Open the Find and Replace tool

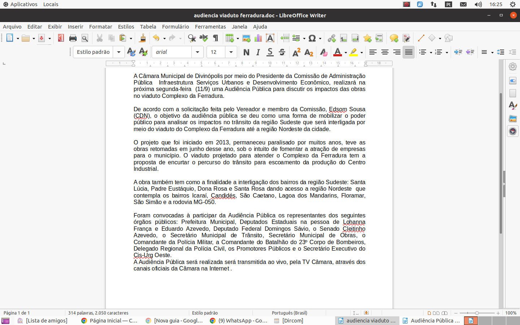point(192,38)
